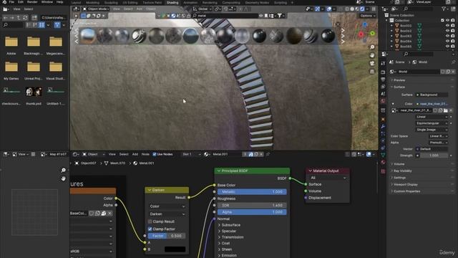The image size is (458, 258).
Task: Enable the Rendered viewport shading mode
Action: pos(362,9)
